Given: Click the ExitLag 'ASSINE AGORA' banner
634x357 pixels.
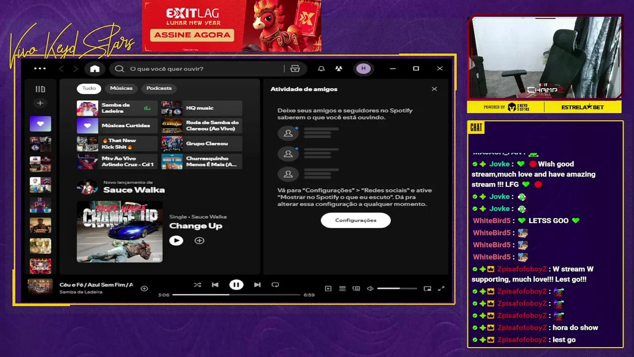Looking at the screenshot, I should point(192,35).
